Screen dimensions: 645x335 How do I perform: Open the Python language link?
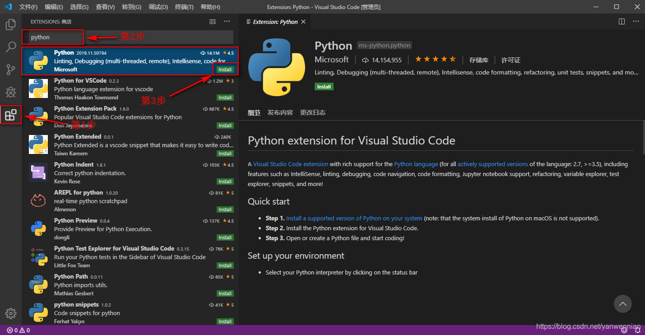pos(416,164)
